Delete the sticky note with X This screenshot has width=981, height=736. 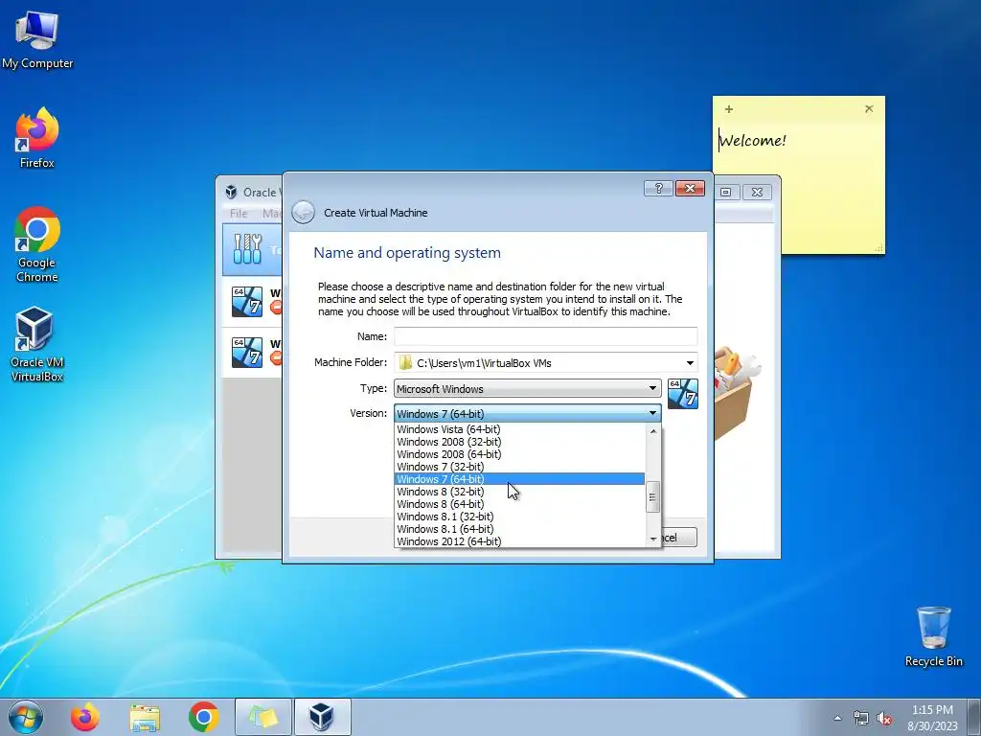pyautogui.click(x=869, y=109)
